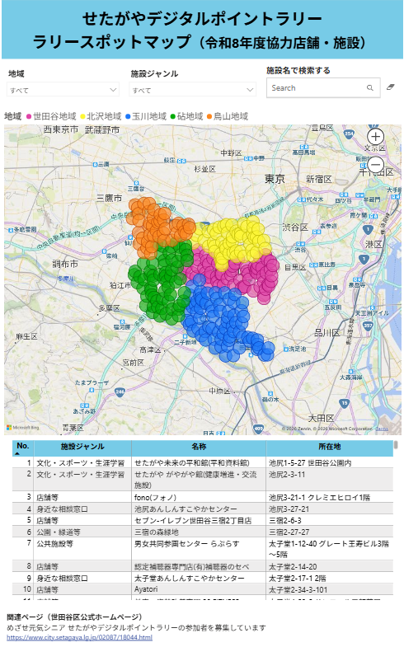
Task: Select 世田谷地域 pink legend swatch
Action: tap(29, 117)
